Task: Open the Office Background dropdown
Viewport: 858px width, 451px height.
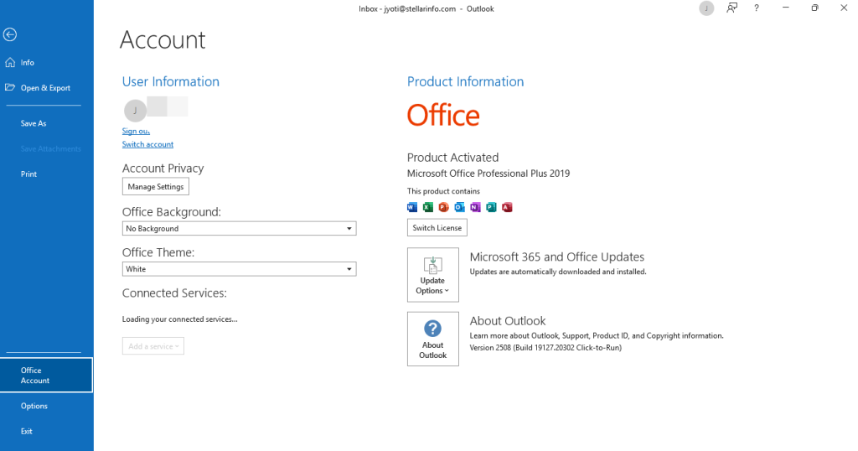Action: tap(239, 228)
